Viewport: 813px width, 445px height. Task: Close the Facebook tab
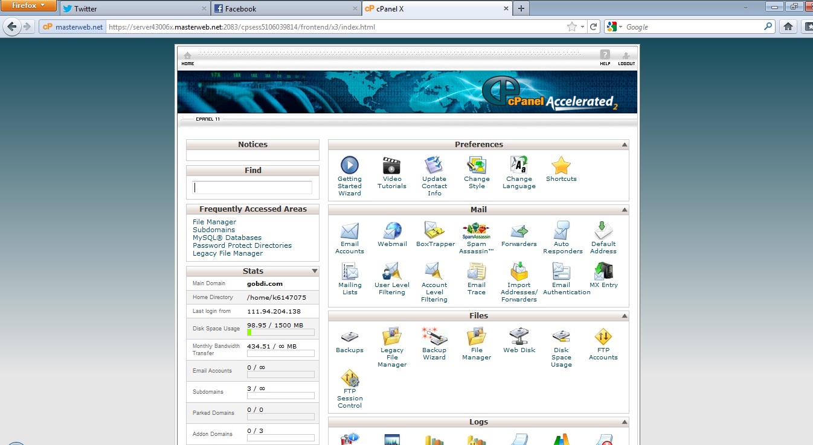(355, 9)
